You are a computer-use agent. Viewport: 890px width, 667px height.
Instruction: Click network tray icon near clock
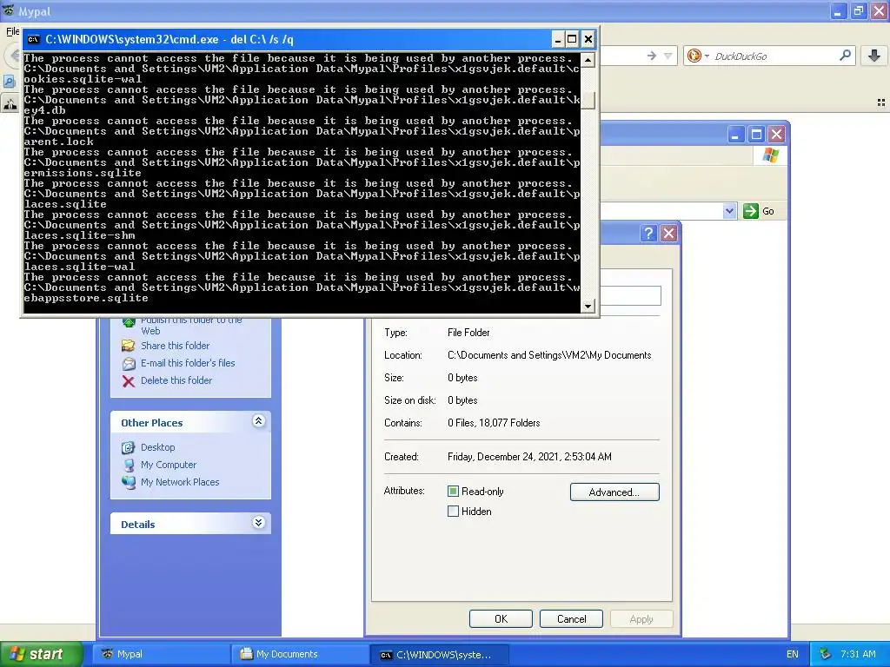(x=826, y=654)
